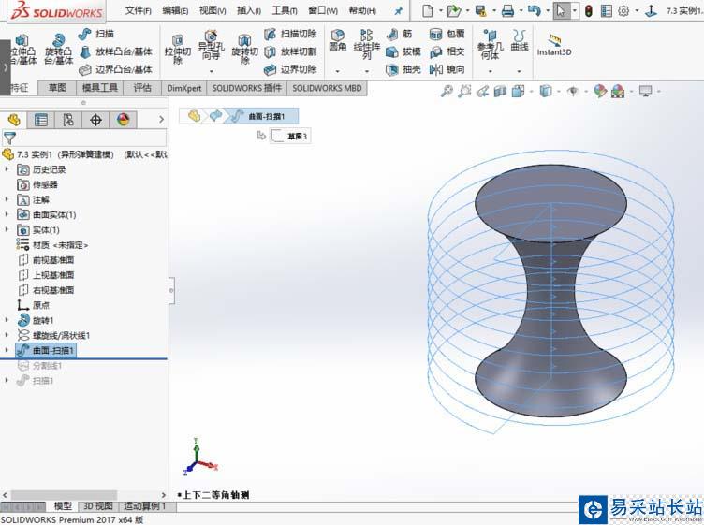Open the DimXpertManager crosshair tab
The height and width of the screenshot is (525, 704).
pyautogui.click(x=95, y=120)
